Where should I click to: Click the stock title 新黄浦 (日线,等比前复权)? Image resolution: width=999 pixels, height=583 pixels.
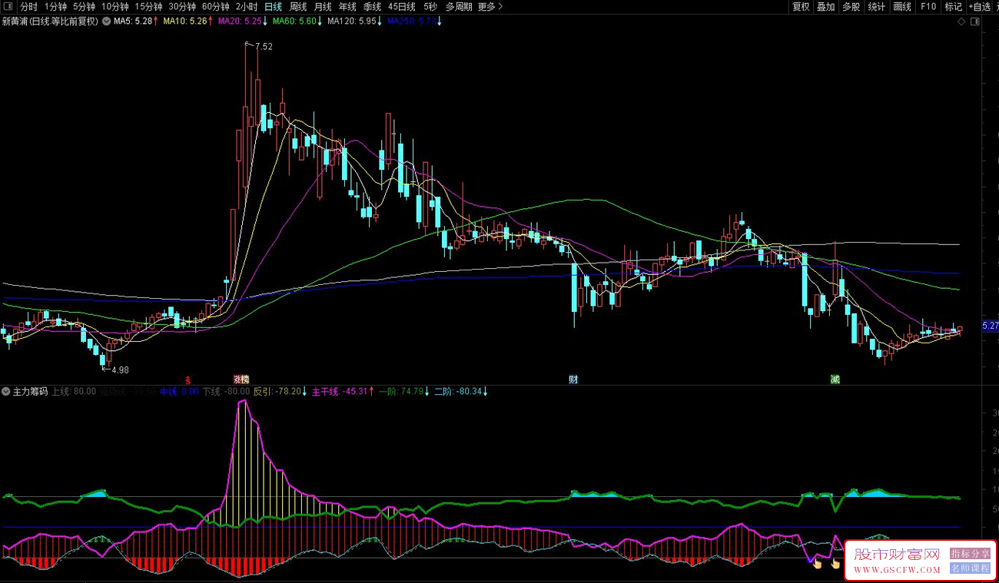pyautogui.click(x=50, y=22)
